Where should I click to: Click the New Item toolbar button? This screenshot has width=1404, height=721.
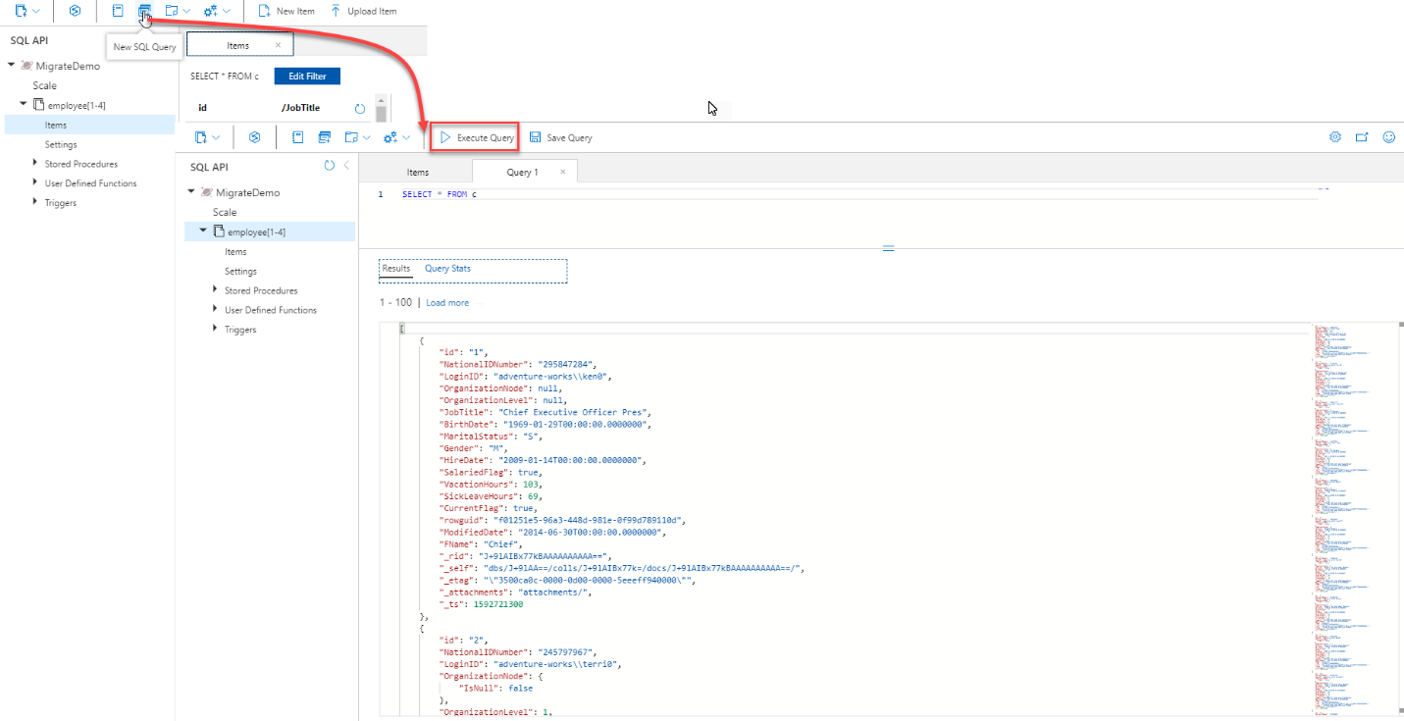(x=286, y=12)
